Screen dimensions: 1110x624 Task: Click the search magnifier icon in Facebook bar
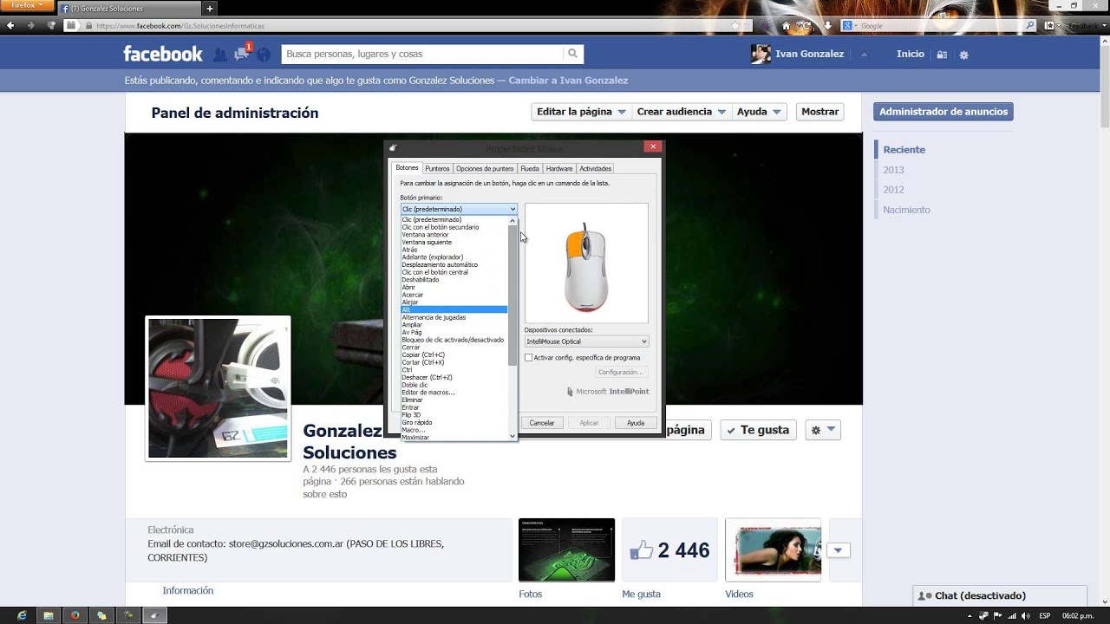[572, 54]
